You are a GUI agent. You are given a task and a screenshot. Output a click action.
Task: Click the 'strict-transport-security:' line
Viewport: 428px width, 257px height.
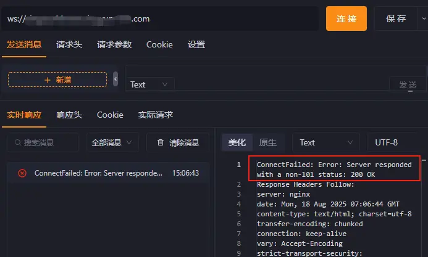(309, 253)
